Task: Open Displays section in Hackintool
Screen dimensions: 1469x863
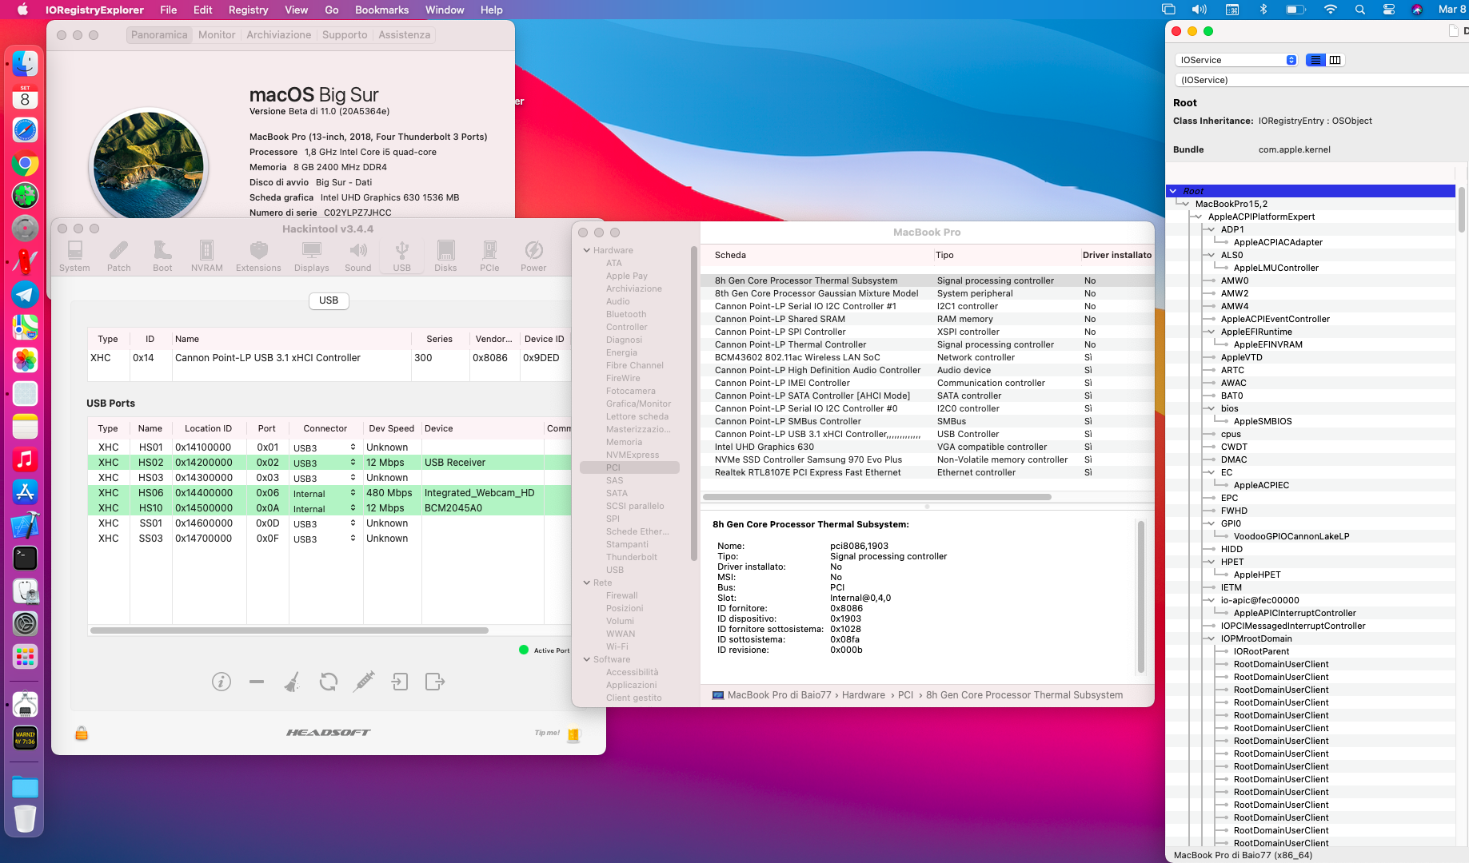Action: [x=311, y=257]
